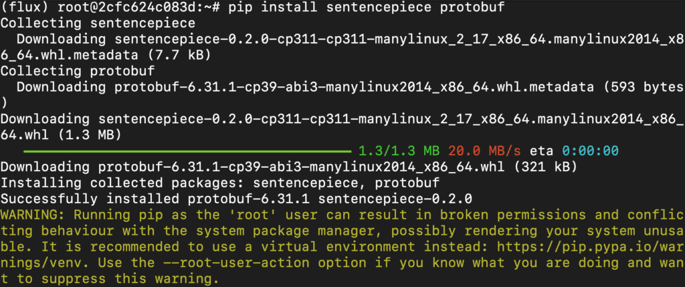Click the 'Installing collected packages' line
The width and height of the screenshot is (685, 287).
(220, 183)
